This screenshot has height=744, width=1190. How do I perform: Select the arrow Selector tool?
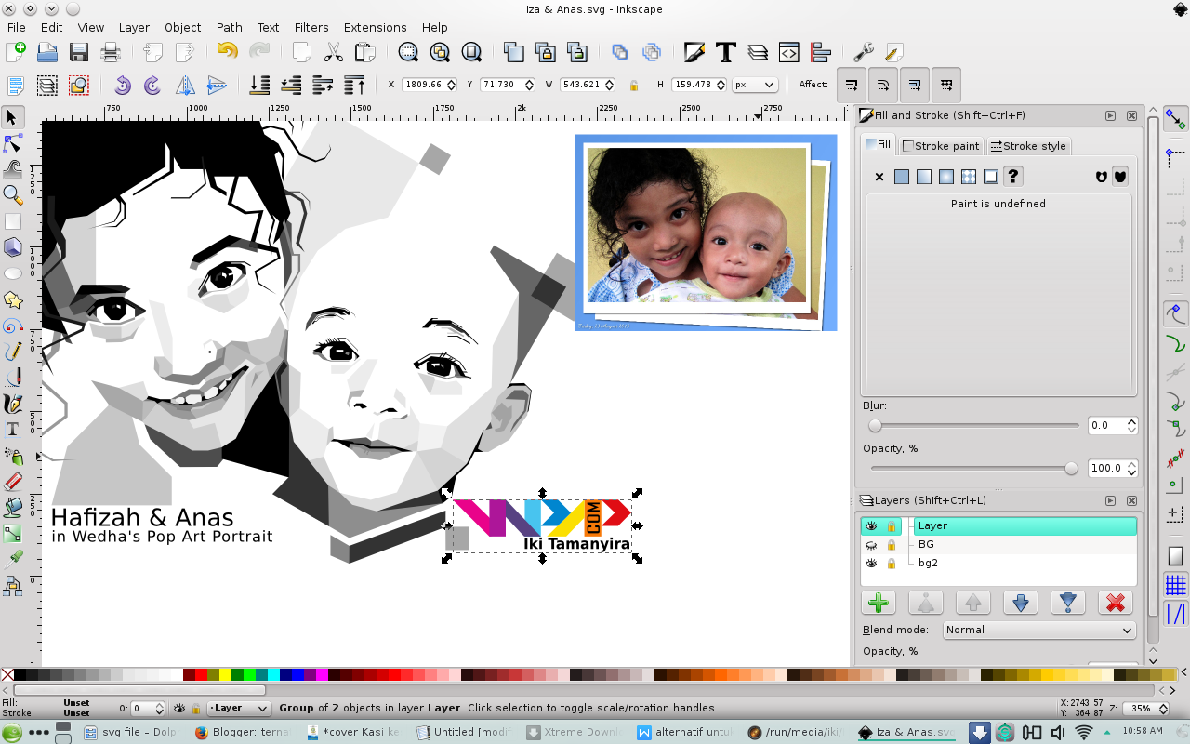[13, 117]
